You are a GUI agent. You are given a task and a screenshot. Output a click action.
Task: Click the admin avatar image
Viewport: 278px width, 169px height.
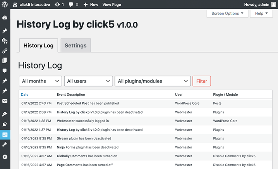point(274,4)
